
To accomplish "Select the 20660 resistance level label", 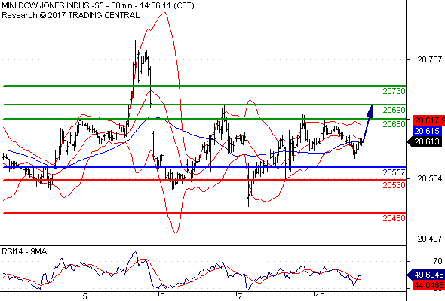I will (394, 124).
